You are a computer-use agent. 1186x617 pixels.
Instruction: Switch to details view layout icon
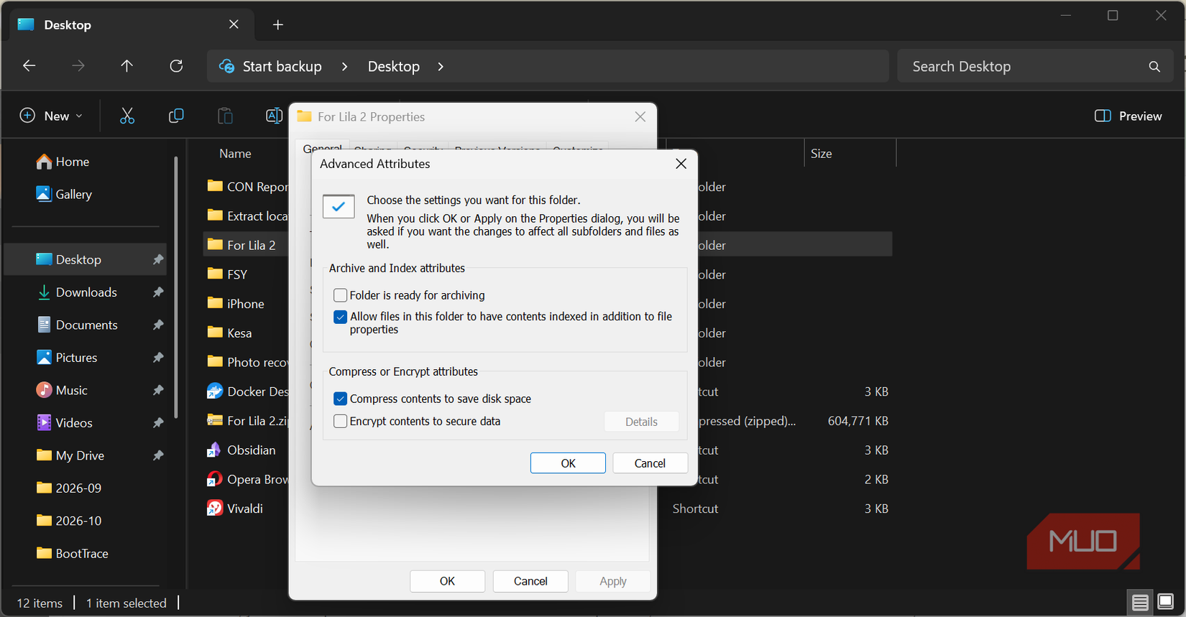1140,602
